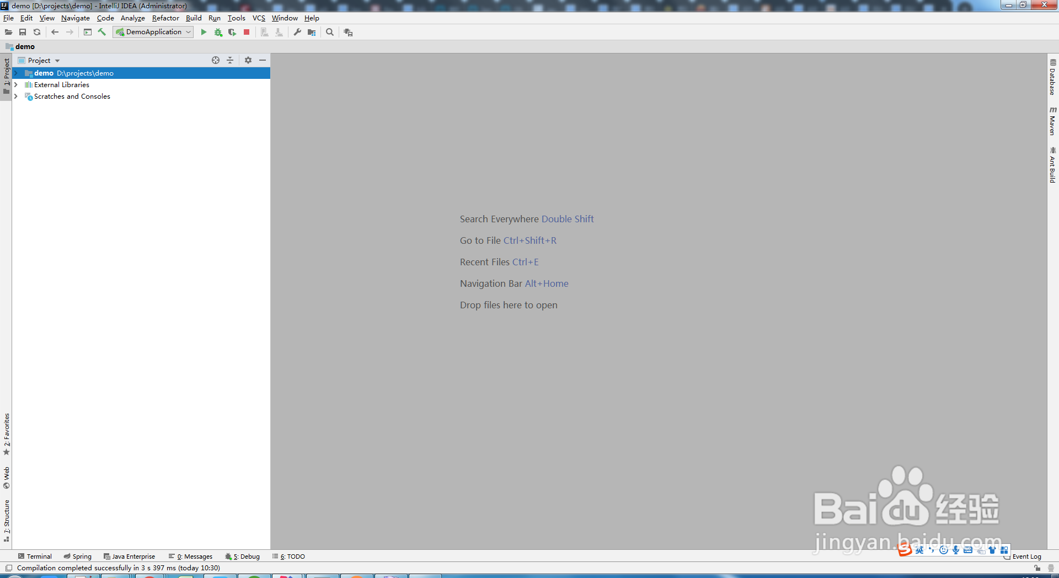Viewport: 1059px width, 578px height.
Task: Open the VCS menu
Action: point(259,18)
